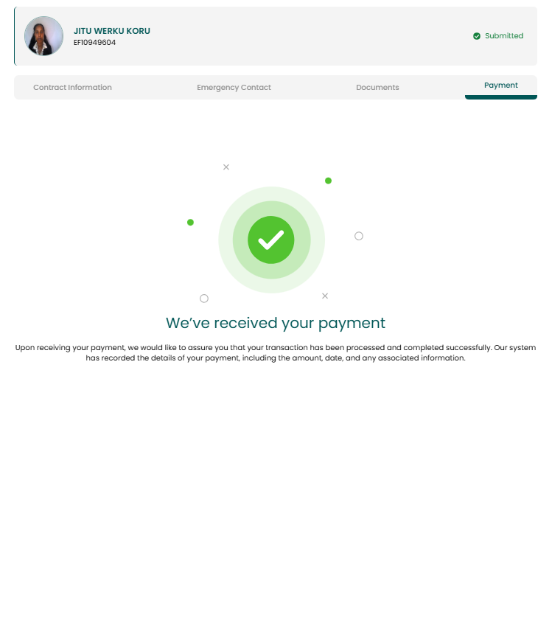Click the gray X below the checkmark
Viewport: 552px width, 631px height.
pyautogui.click(x=325, y=296)
